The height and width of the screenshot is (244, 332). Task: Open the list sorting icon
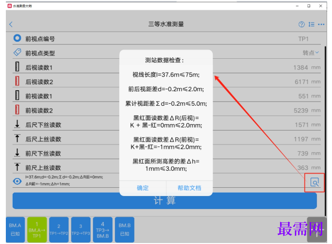point(311,24)
